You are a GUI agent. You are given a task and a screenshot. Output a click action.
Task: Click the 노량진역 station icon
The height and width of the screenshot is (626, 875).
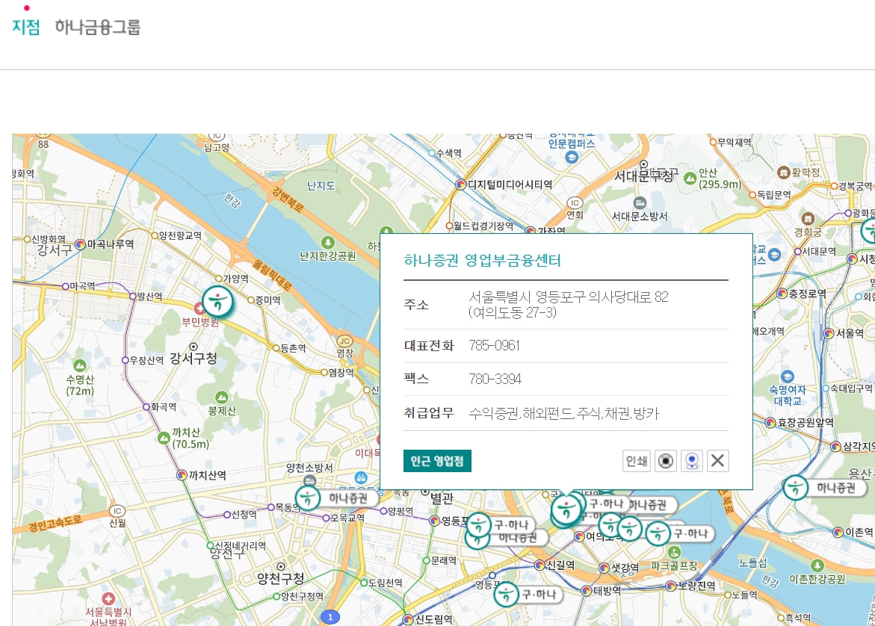[671, 586]
